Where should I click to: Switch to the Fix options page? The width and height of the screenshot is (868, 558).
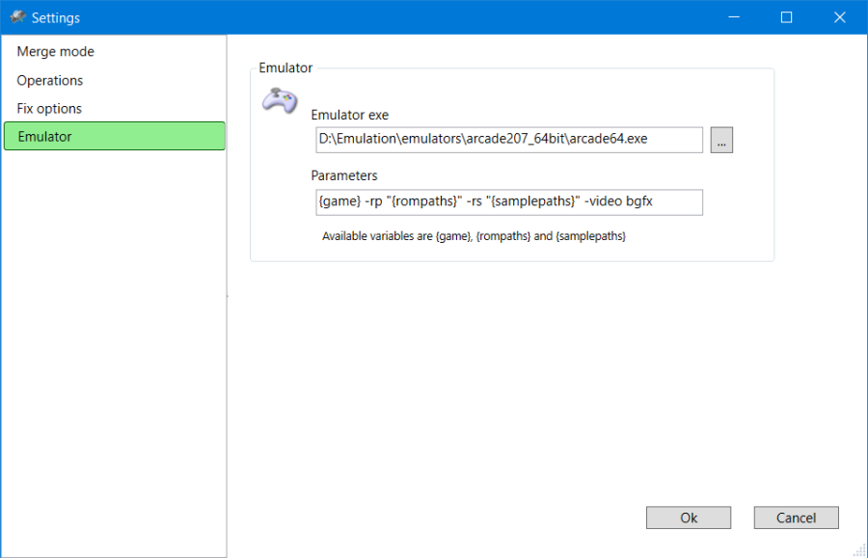49,109
